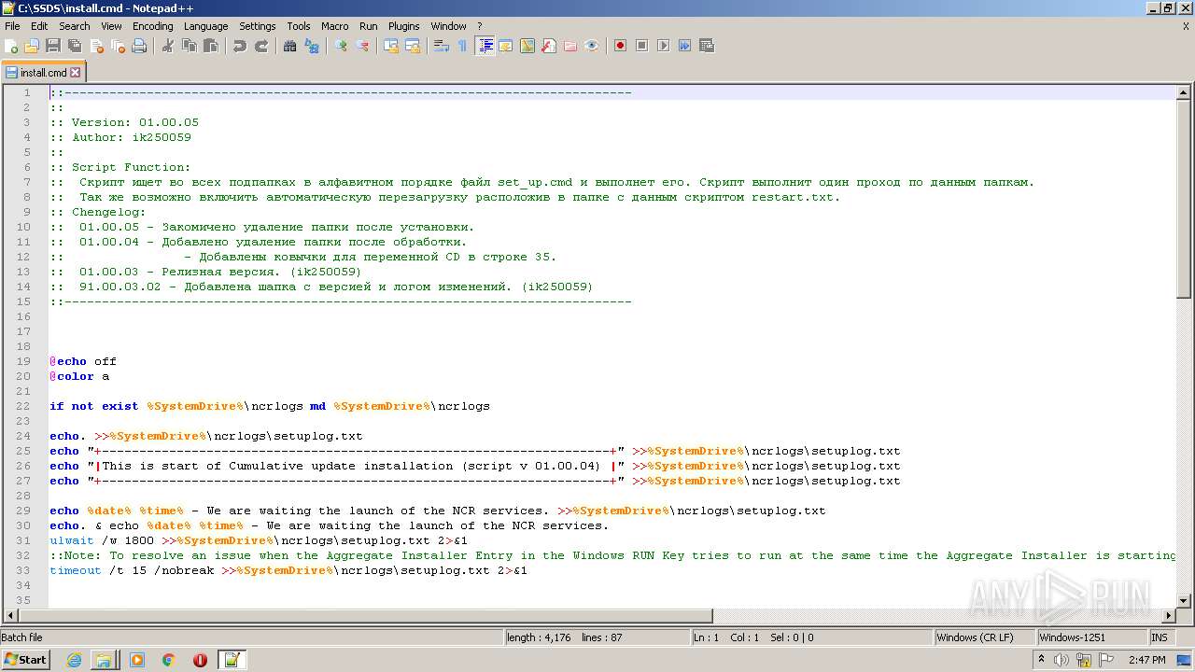
Task: Open Replace dialog from toolbar
Action: click(x=312, y=46)
